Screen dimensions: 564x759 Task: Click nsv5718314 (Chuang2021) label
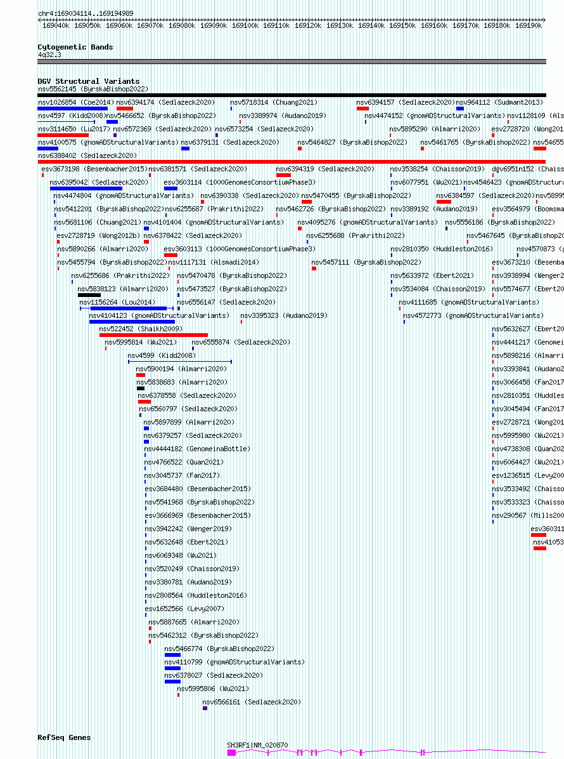coord(274,103)
